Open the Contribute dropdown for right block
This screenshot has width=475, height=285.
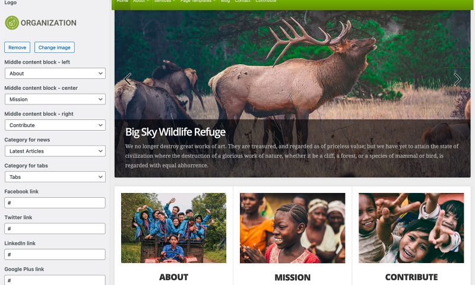[x=55, y=125]
